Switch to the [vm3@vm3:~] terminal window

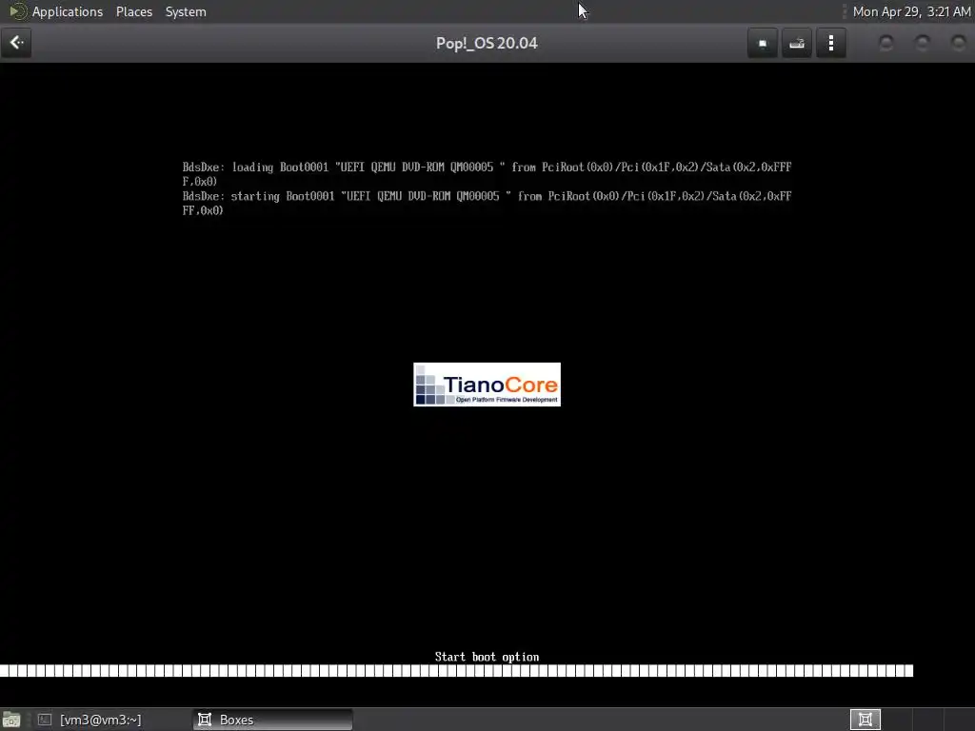click(89, 720)
